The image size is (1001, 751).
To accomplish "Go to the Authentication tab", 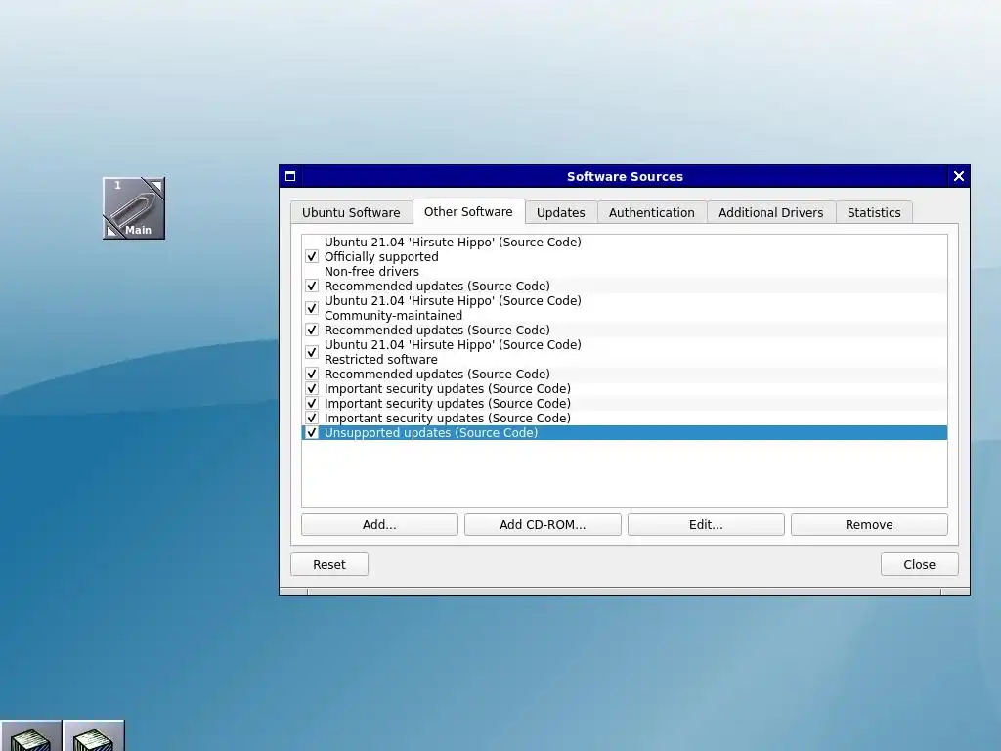I will (x=652, y=212).
